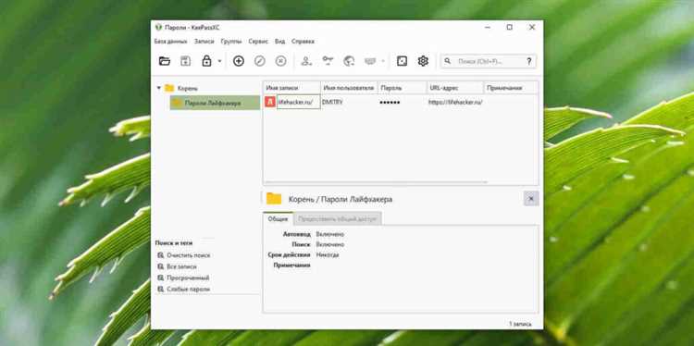
Task: Click the red entry icon of lifehacker.ru
Action: (x=270, y=102)
